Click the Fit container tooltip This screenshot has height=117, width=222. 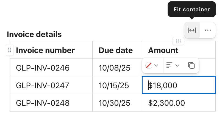pyautogui.click(x=192, y=9)
